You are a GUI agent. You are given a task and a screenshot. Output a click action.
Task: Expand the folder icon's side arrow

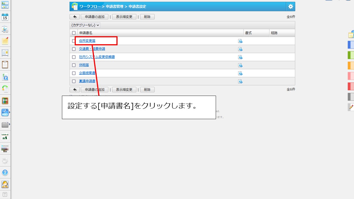[x=10, y=124]
